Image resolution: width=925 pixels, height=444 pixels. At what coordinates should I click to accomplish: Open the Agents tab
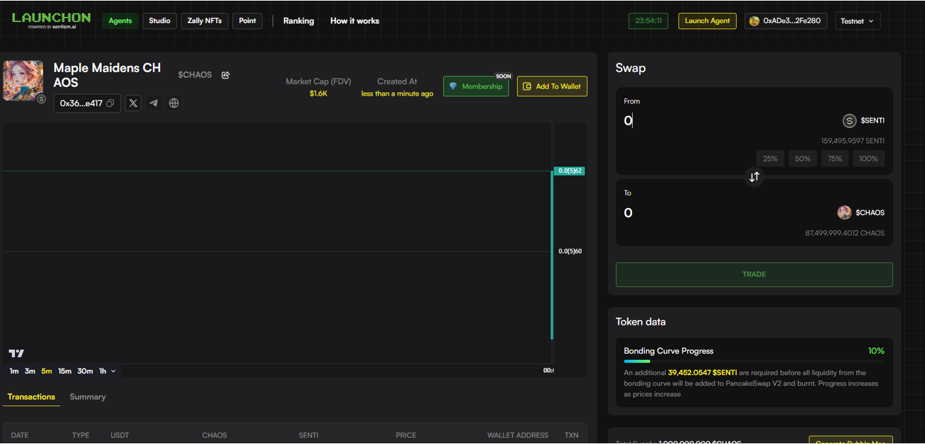(x=120, y=21)
